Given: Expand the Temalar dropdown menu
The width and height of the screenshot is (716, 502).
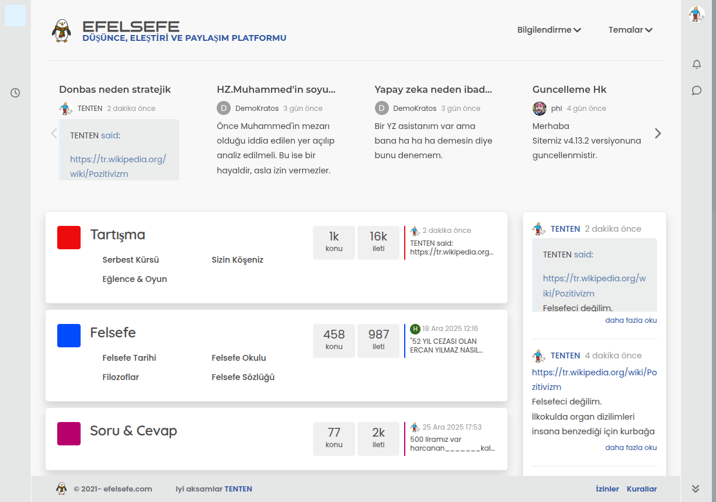Looking at the screenshot, I should [631, 30].
